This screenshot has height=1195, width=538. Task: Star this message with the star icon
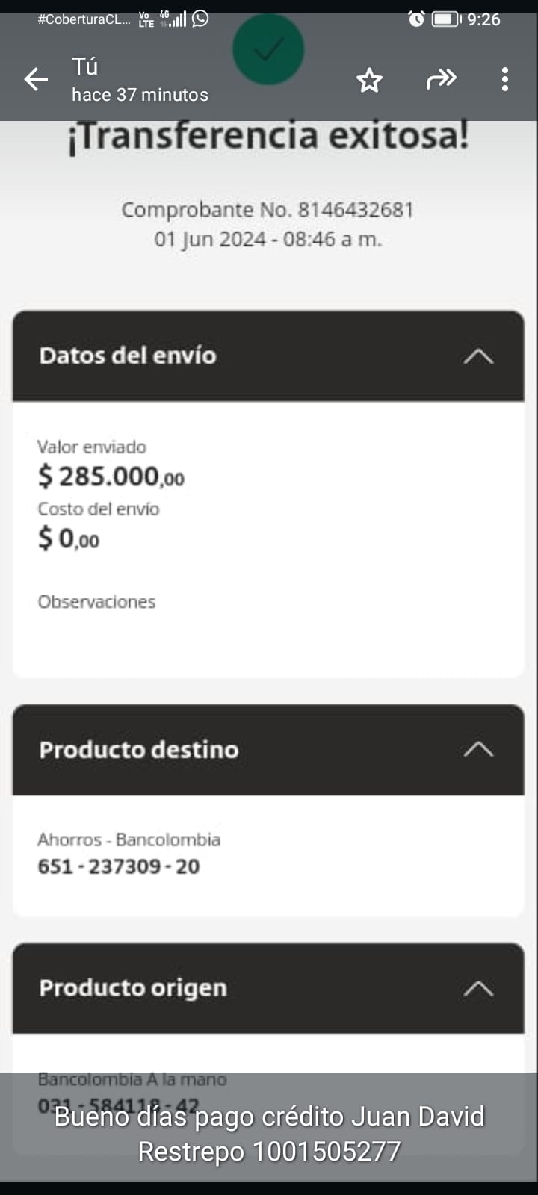tap(369, 80)
